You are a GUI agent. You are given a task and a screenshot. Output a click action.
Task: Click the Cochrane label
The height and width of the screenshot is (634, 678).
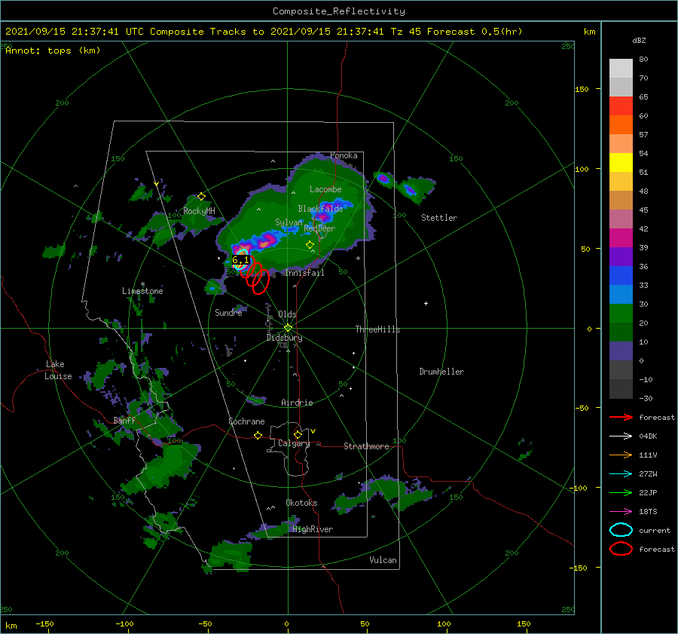[246, 421]
